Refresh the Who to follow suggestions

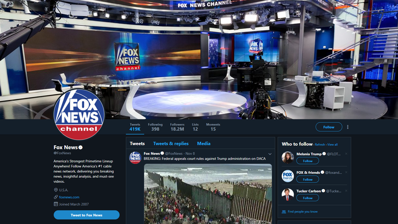(320, 144)
